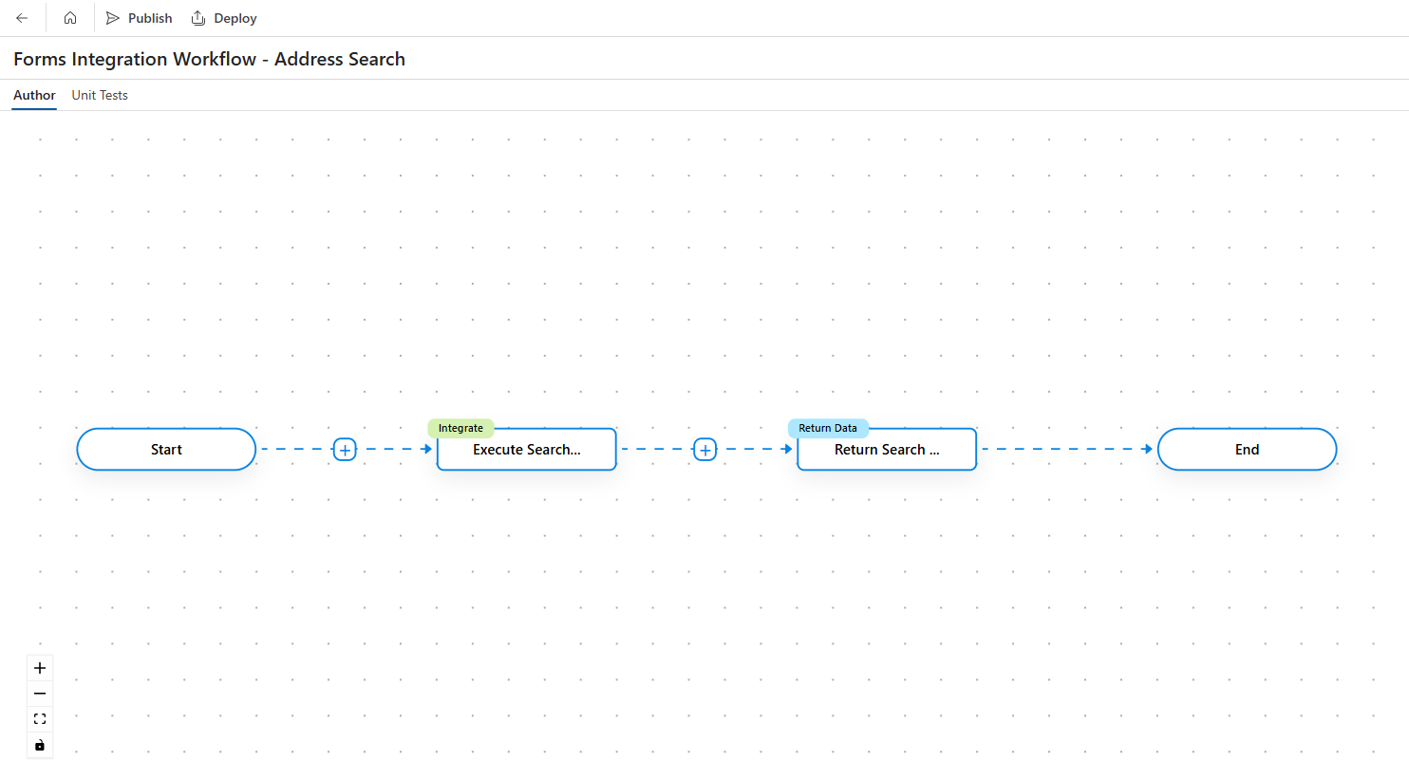Click the Deploy button
This screenshot has width=1409, height=779.
pyautogui.click(x=224, y=18)
